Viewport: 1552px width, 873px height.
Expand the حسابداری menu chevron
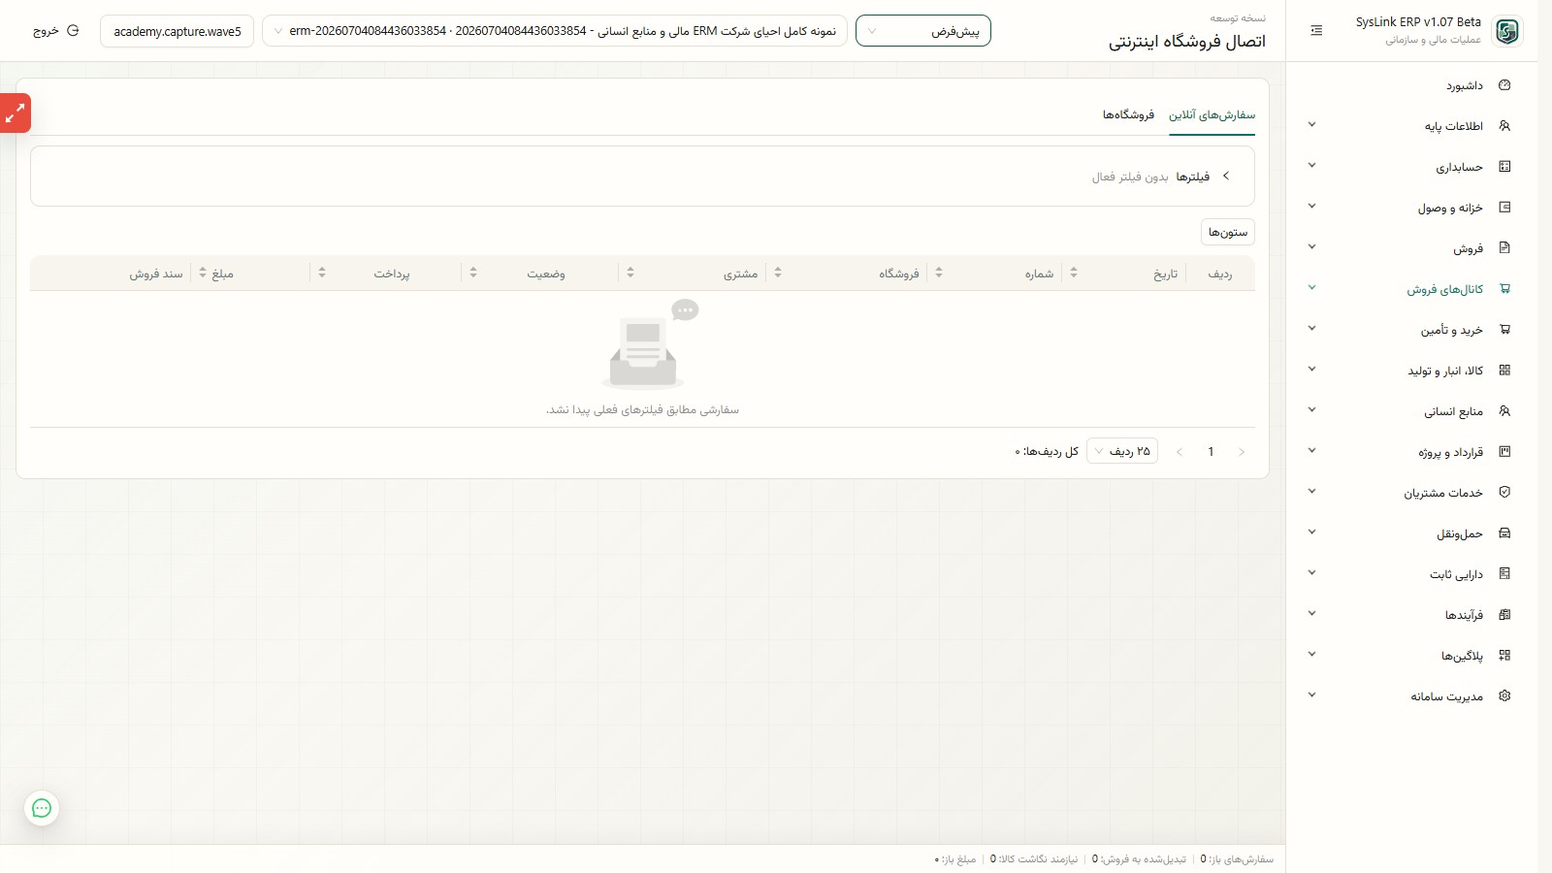point(1311,166)
